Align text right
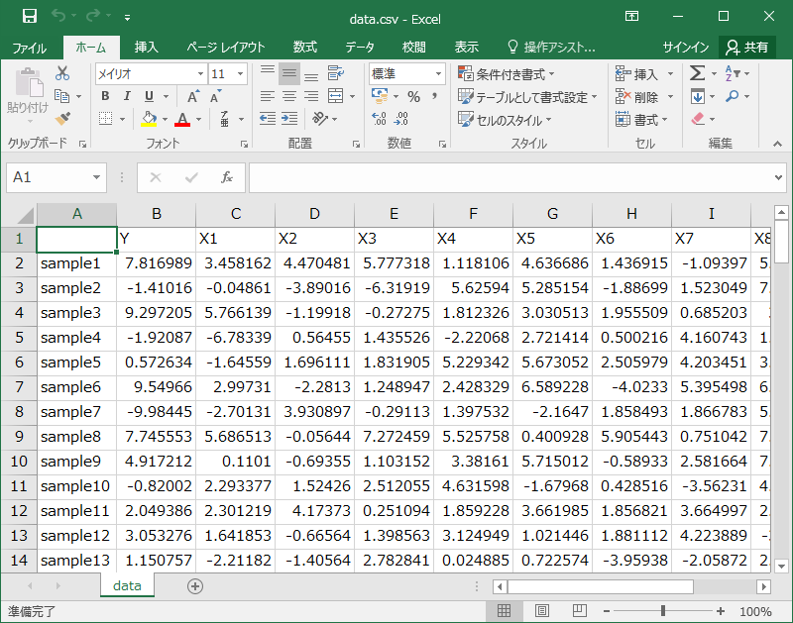 tap(311, 96)
